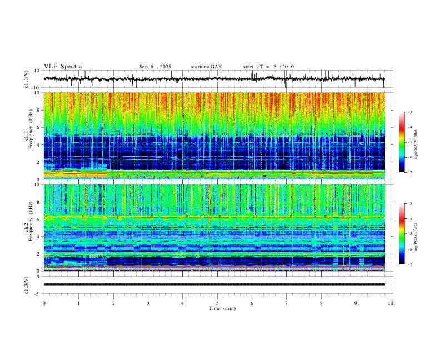Click the 'start UT = 3 :20: 0' header text

[x=268, y=67]
